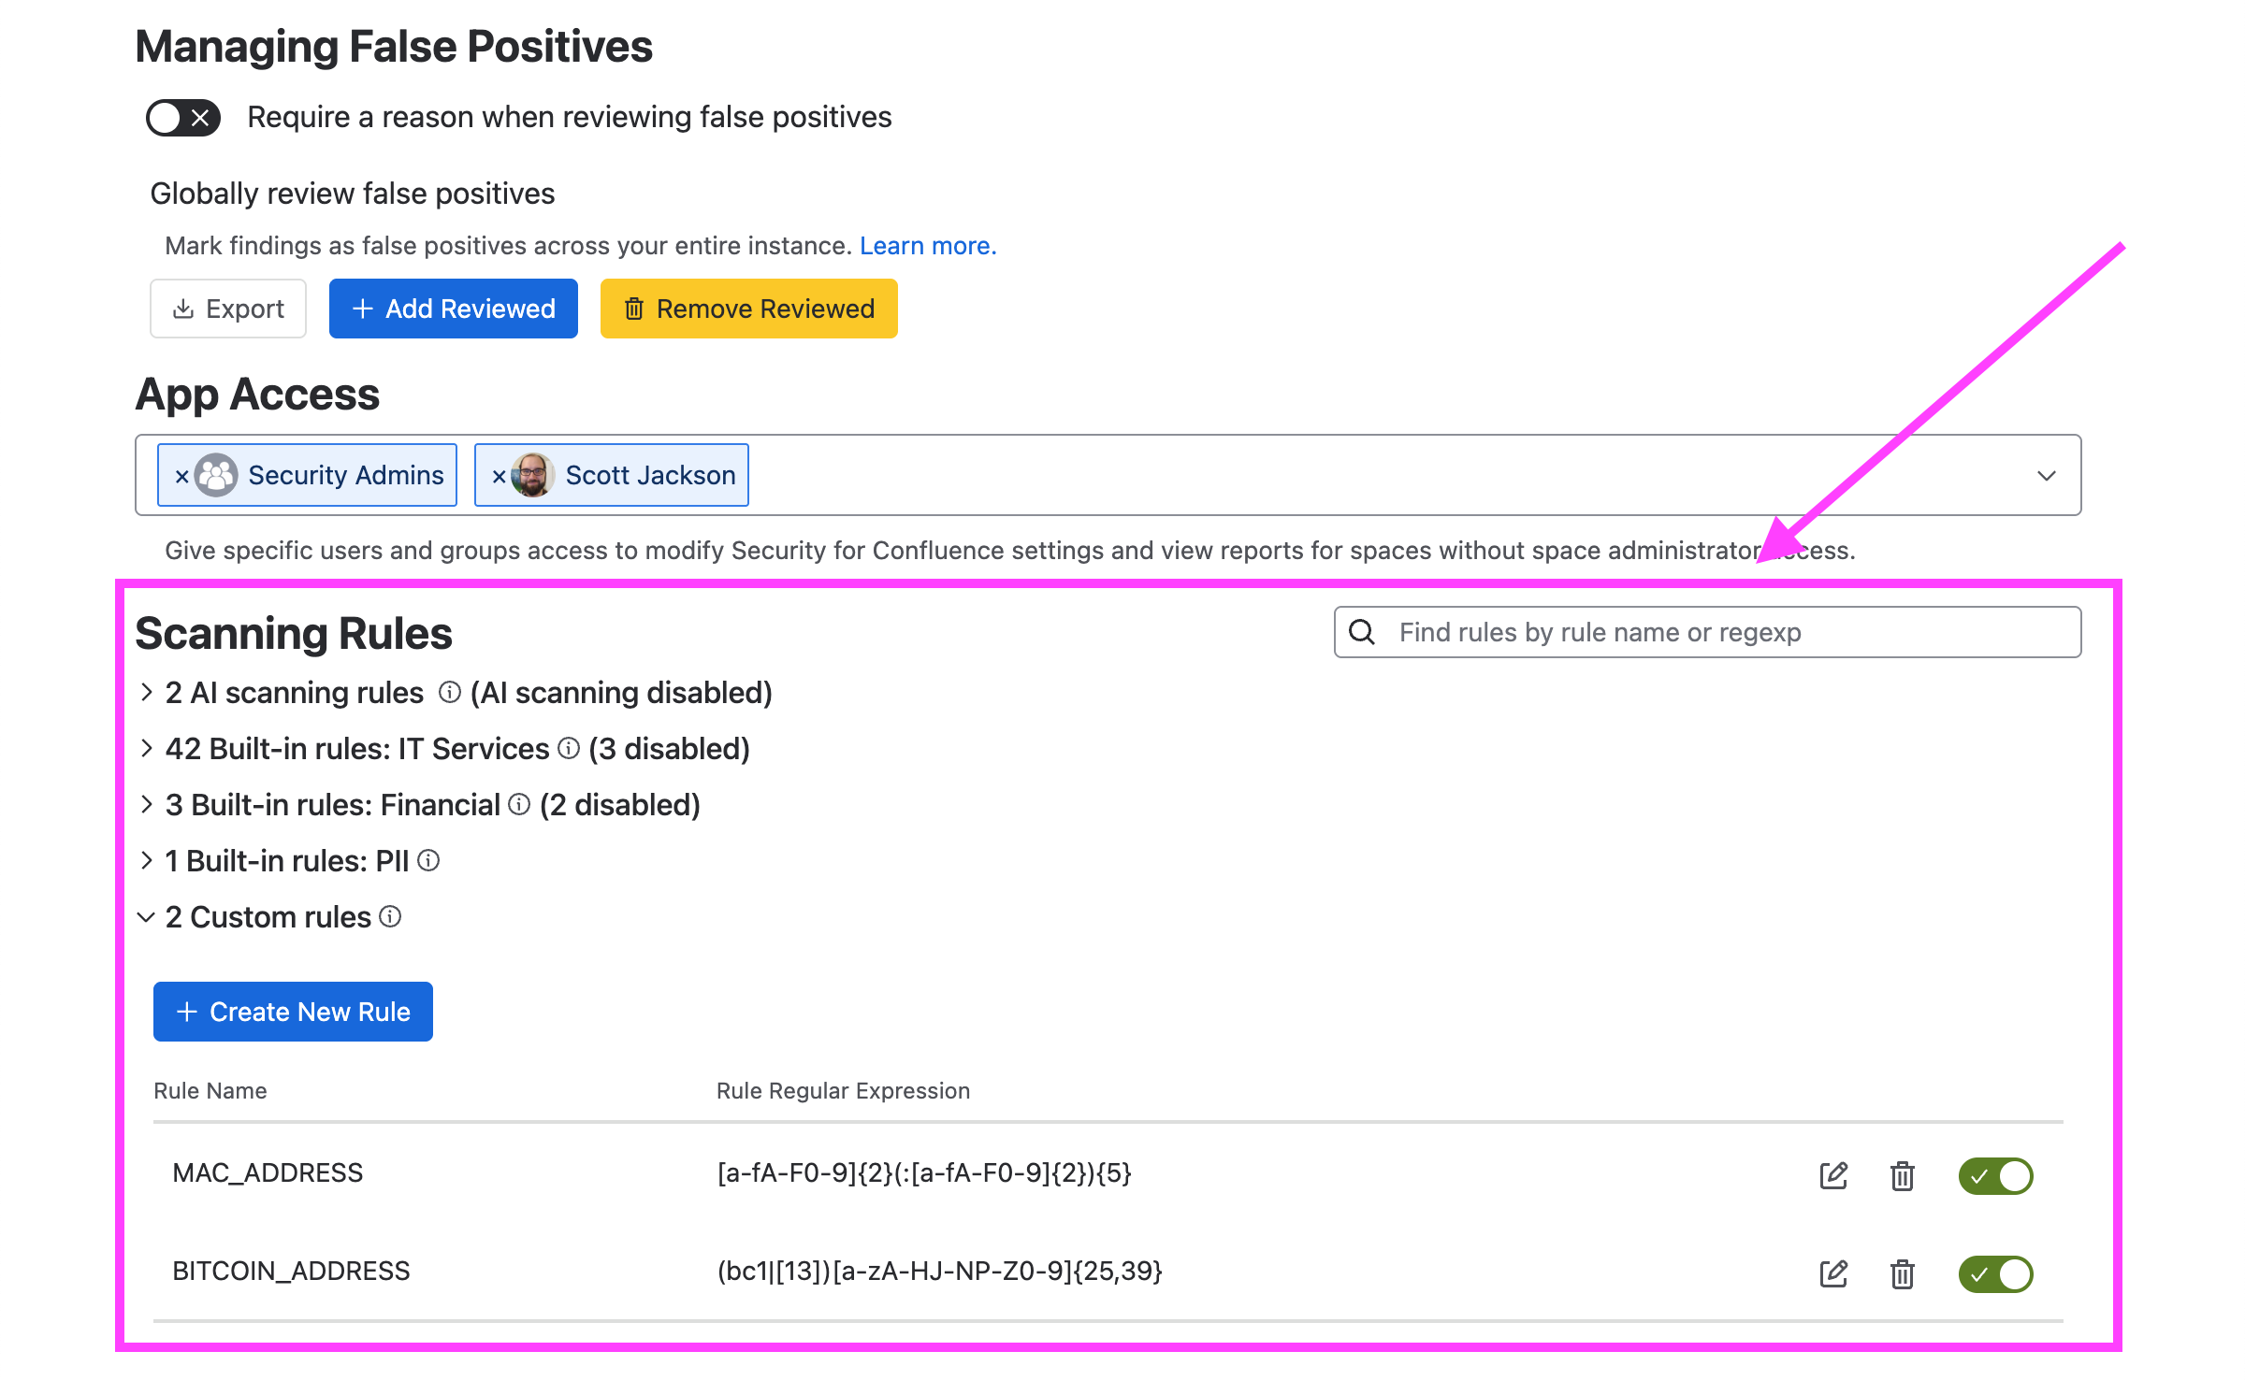Focus the Find rules search field
Image resolution: width=2245 pixels, height=1380 pixels.
click(x=1707, y=632)
